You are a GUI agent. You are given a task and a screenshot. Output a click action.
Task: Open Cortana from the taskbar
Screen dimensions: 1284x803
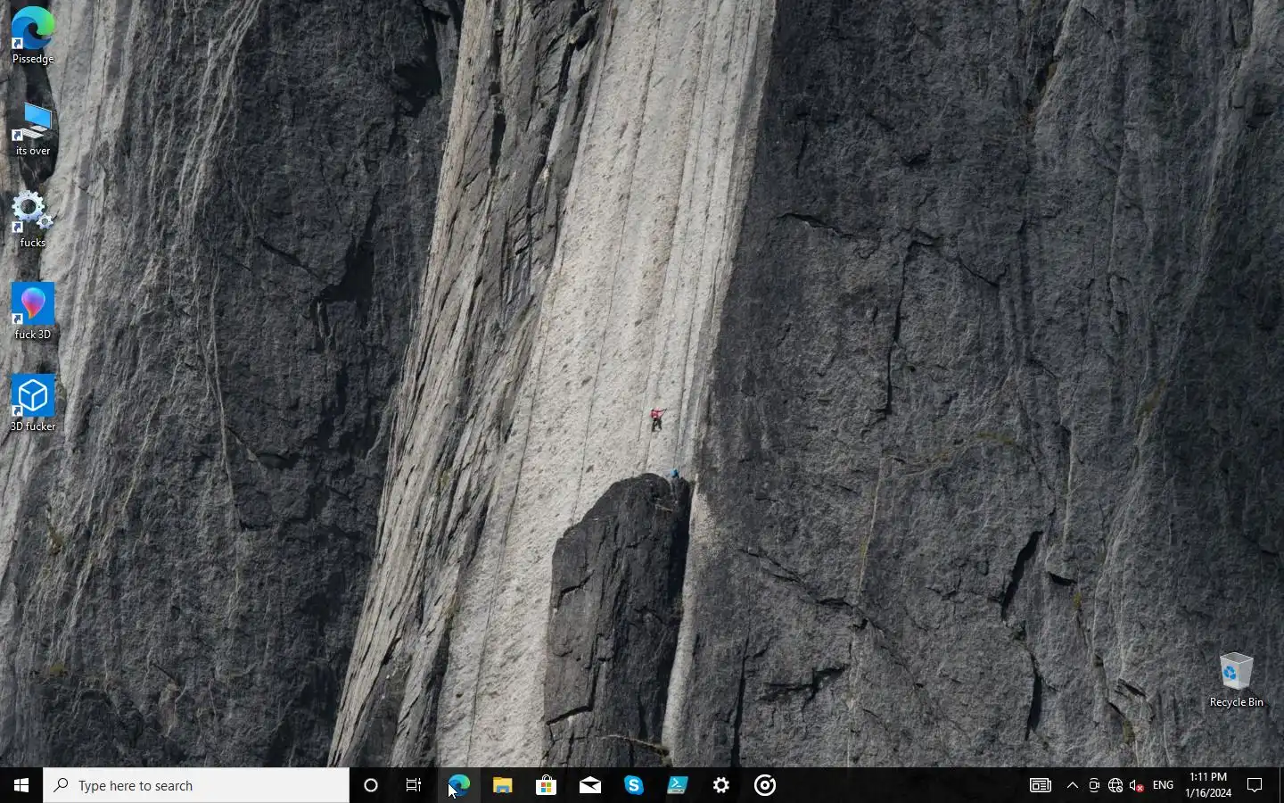371,785
